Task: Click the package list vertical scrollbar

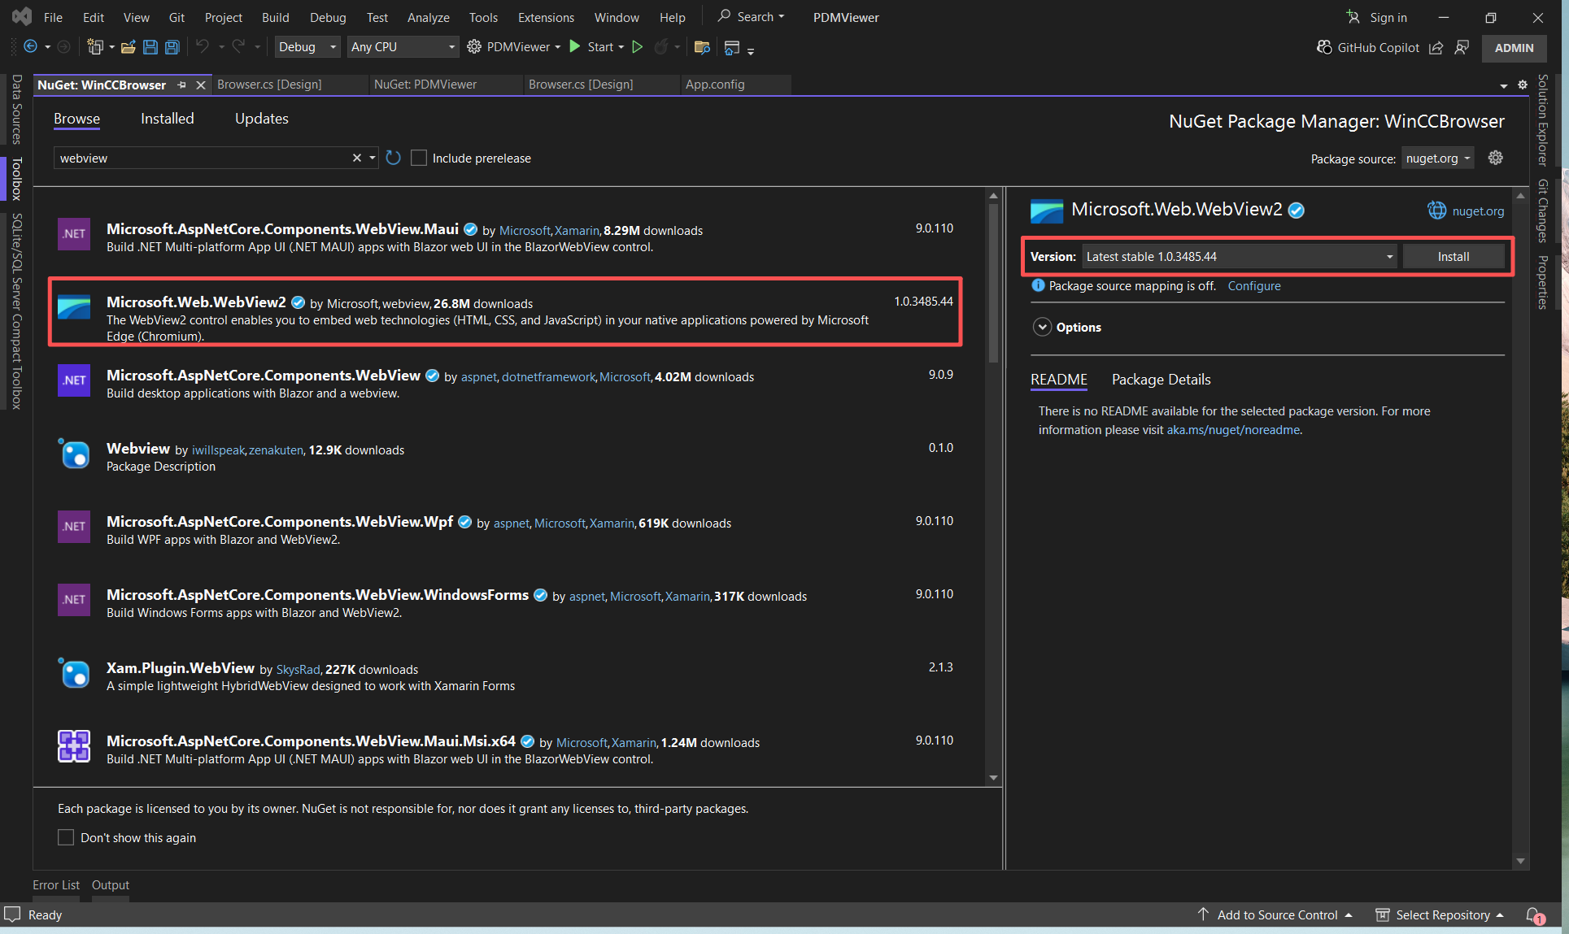Action: coord(993,285)
